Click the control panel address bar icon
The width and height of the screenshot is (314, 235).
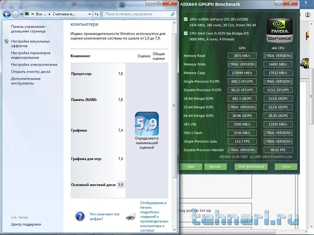[27, 14]
